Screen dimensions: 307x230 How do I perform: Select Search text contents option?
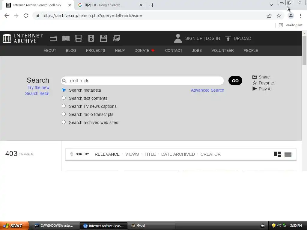click(x=64, y=98)
